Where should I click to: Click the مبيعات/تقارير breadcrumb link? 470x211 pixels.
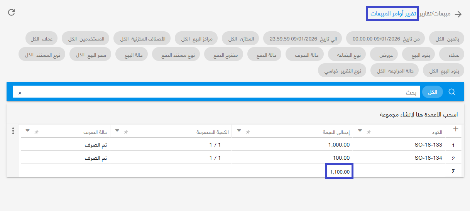pyautogui.click(x=435, y=14)
